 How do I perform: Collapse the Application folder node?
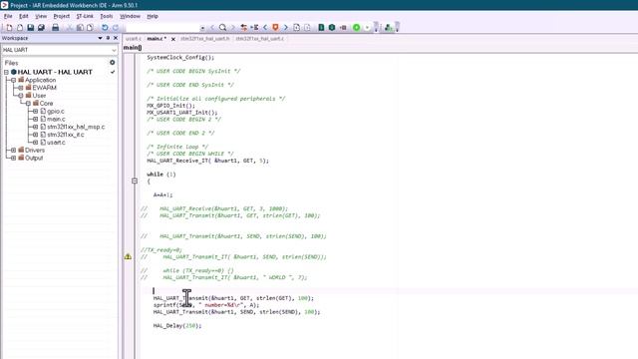point(13,80)
